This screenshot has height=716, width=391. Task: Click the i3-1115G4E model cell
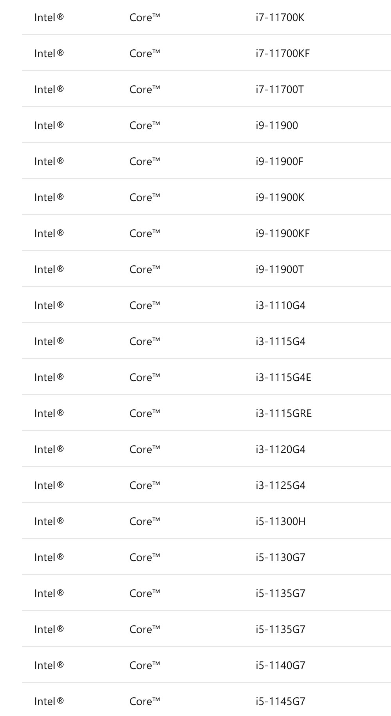click(x=283, y=378)
